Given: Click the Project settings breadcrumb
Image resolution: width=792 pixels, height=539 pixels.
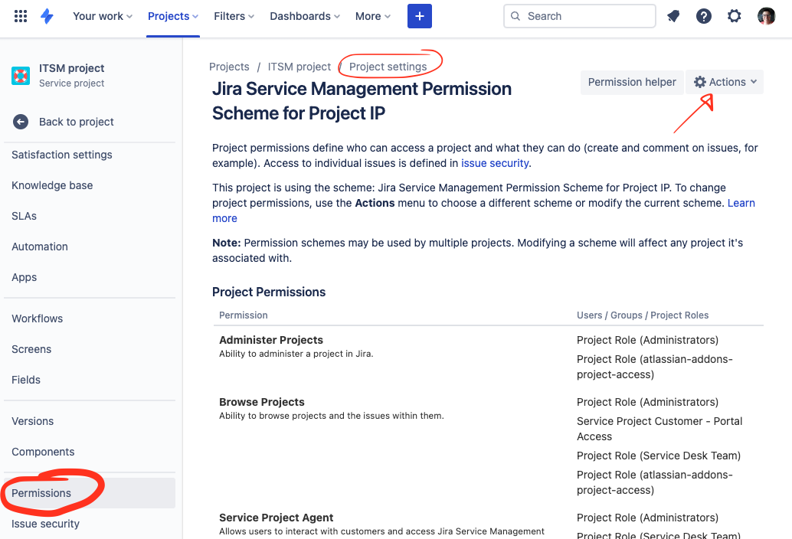Looking at the screenshot, I should (x=388, y=67).
